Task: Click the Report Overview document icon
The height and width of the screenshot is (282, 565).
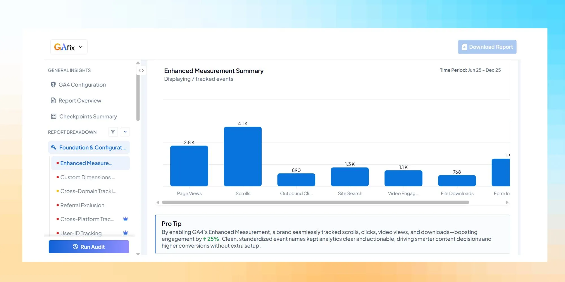Action: click(53, 100)
